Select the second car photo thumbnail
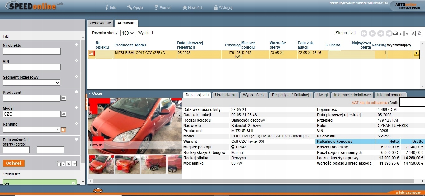The image size is (425, 196). click(x=127, y=165)
